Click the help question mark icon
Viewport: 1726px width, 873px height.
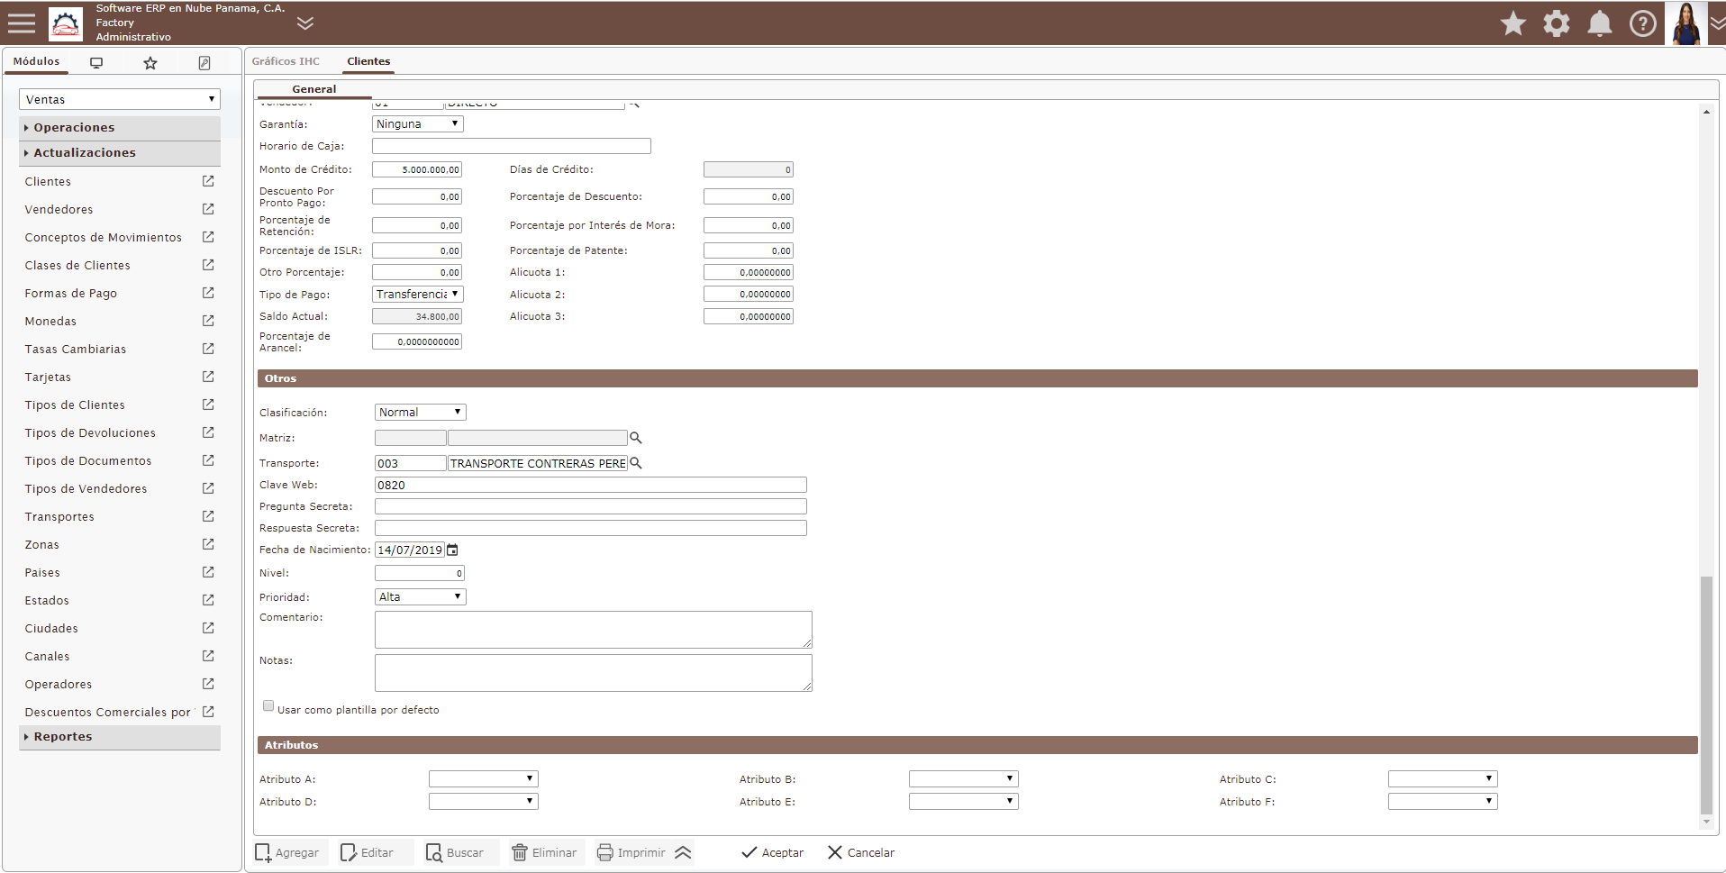tap(1642, 23)
